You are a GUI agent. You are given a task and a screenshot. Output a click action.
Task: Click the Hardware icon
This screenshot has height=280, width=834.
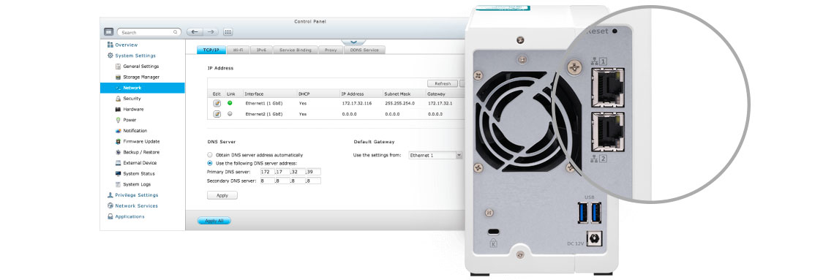tap(118, 109)
